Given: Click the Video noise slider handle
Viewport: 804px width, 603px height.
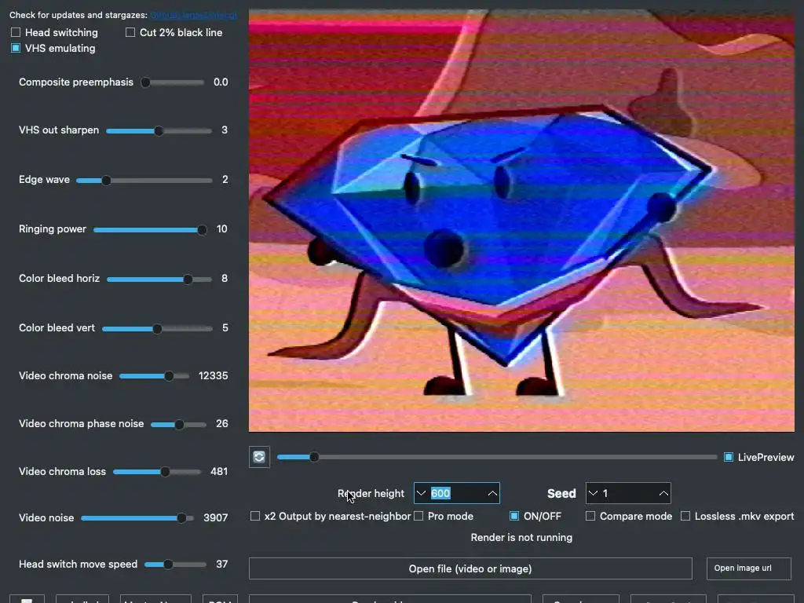Looking at the screenshot, I should tap(181, 518).
